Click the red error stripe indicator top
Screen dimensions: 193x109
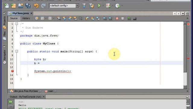(x=188, y=24)
